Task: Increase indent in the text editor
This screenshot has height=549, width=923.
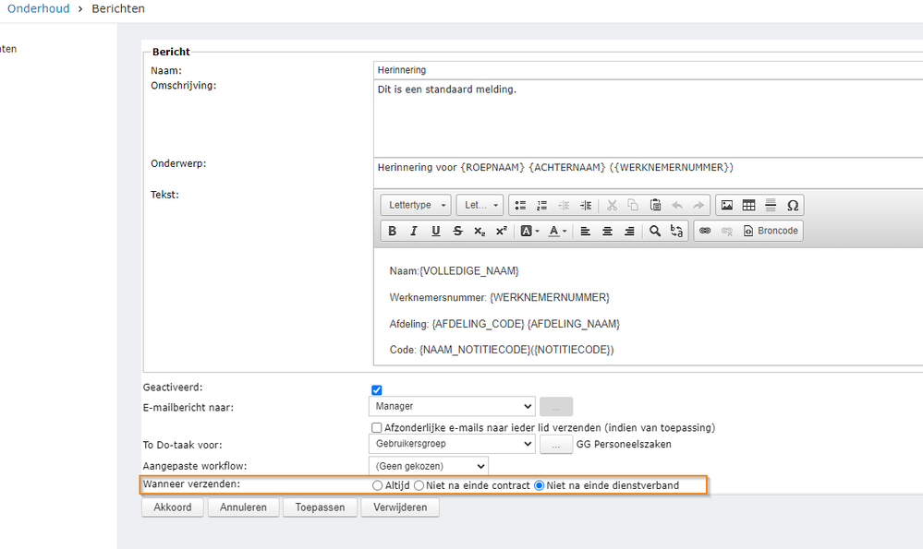Action: (586, 205)
